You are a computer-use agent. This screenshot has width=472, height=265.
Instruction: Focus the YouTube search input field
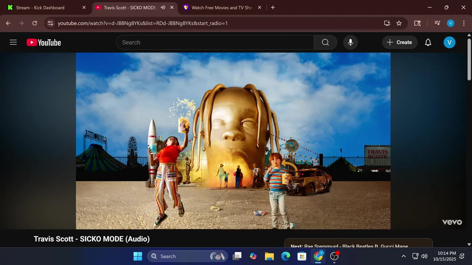pyautogui.click(x=215, y=42)
